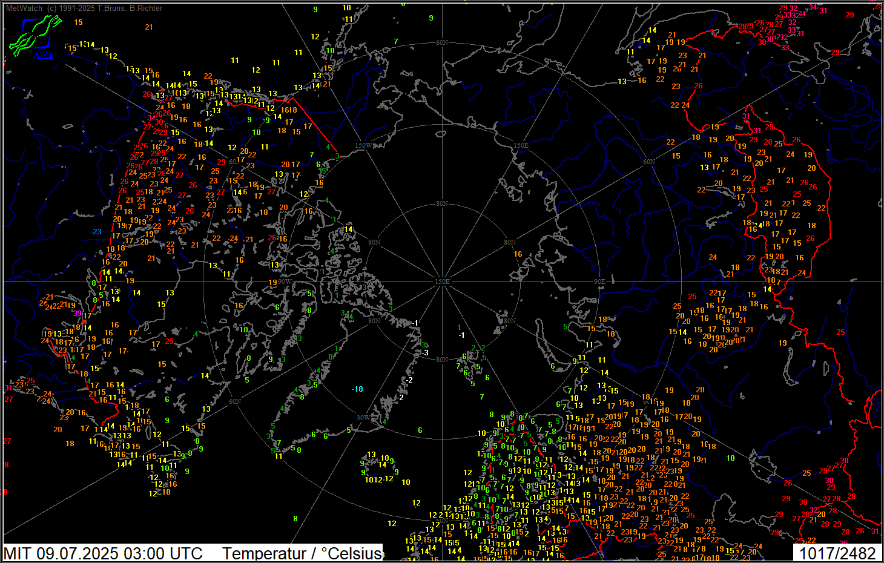
Task: Click the MetWatch computer-and-ribbon logo
Action: [36, 36]
